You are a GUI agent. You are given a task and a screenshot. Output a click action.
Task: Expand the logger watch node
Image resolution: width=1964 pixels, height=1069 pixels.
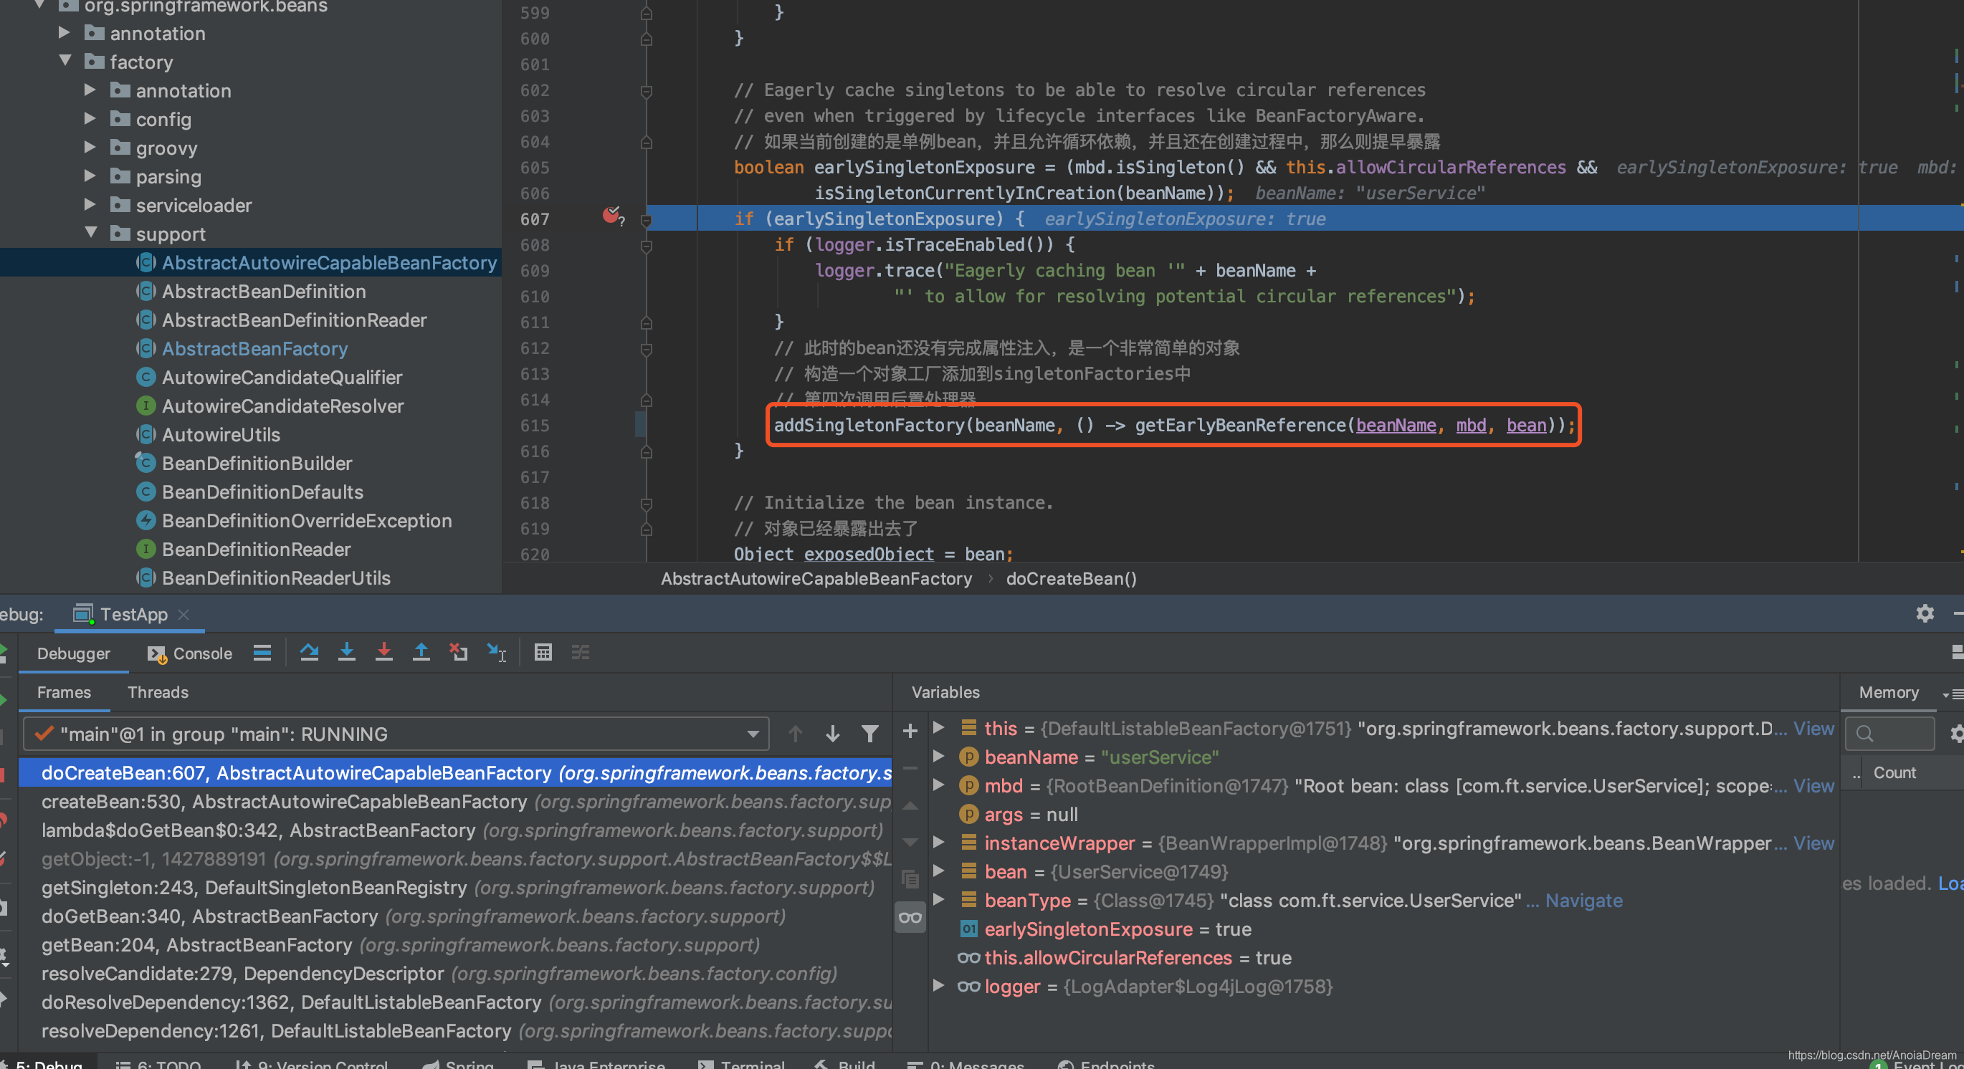939,985
